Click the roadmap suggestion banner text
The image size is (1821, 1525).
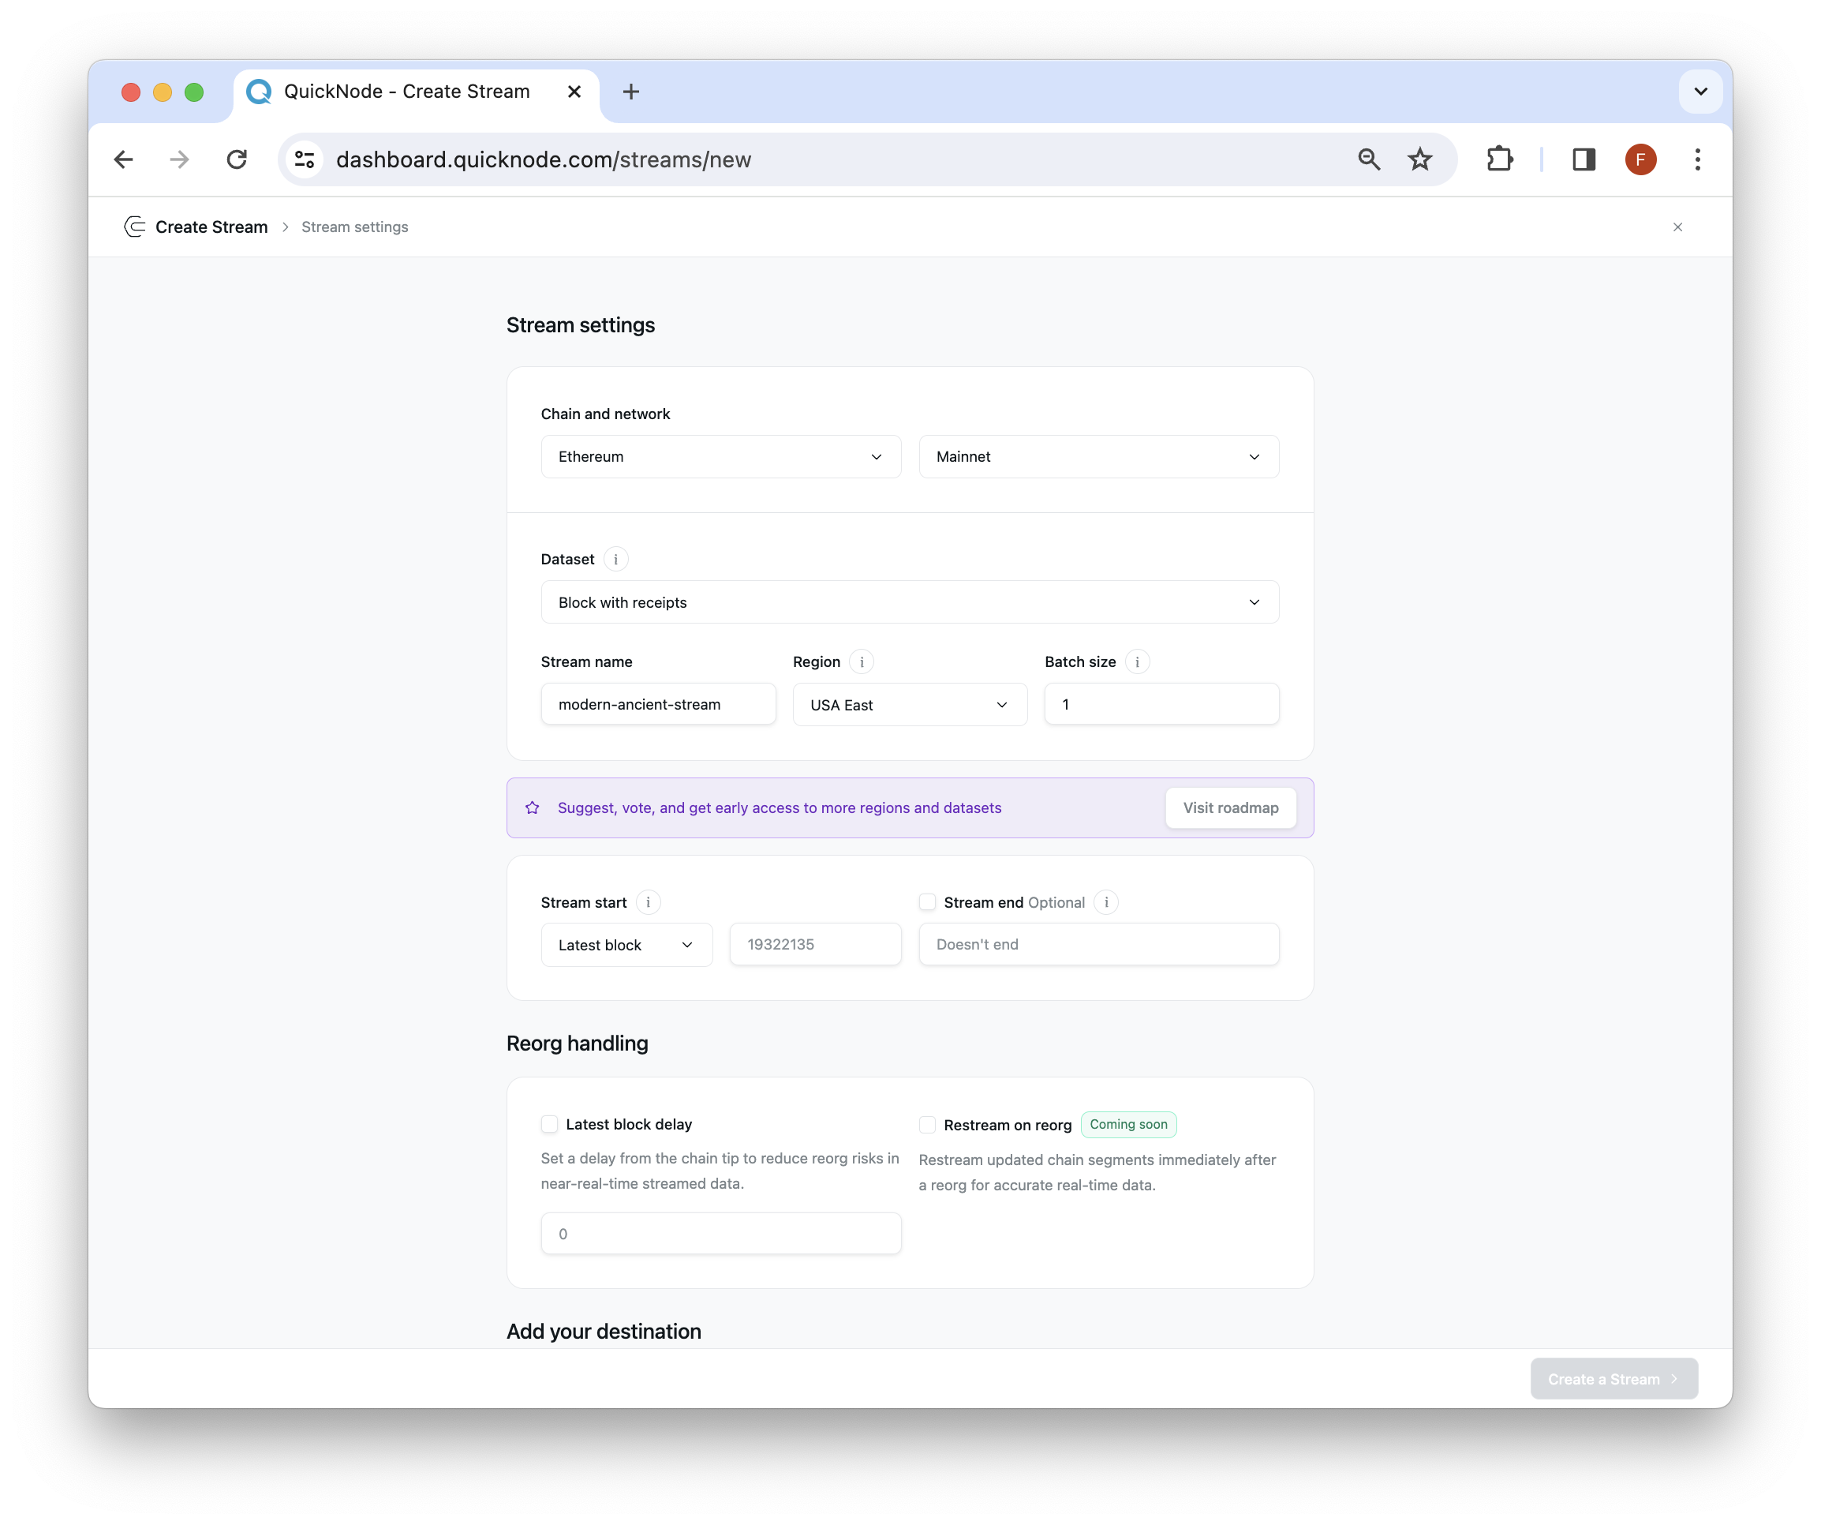point(779,807)
